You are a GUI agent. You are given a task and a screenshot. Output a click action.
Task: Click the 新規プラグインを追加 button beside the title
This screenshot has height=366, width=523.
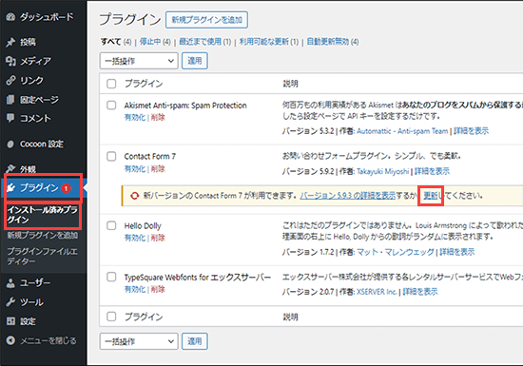pos(206,20)
